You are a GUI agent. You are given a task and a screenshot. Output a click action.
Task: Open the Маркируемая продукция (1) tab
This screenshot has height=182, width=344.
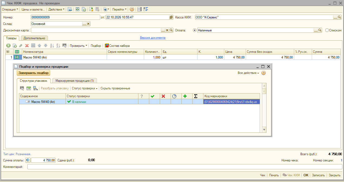74,81
